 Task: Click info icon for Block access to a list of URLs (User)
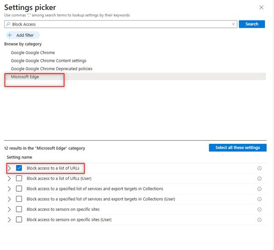point(259,179)
